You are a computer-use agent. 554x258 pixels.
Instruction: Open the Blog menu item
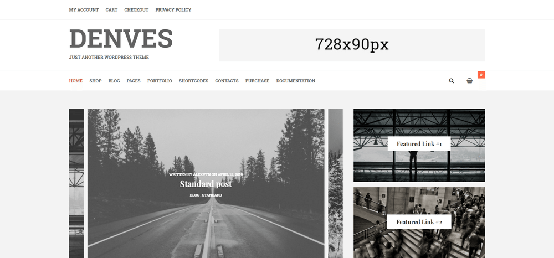pyautogui.click(x=114, y=81)
